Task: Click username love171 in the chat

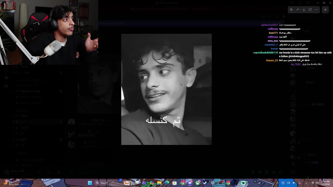Action: tap(273, 33)
